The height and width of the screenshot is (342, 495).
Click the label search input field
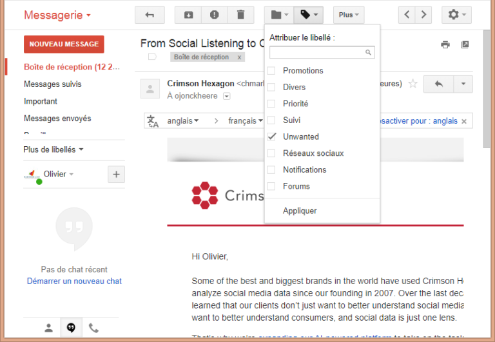322,52
